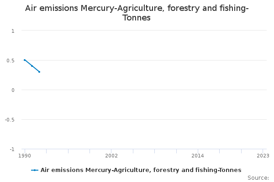Click the x-axis tick mark above 2002

click(x=111, y=151)
